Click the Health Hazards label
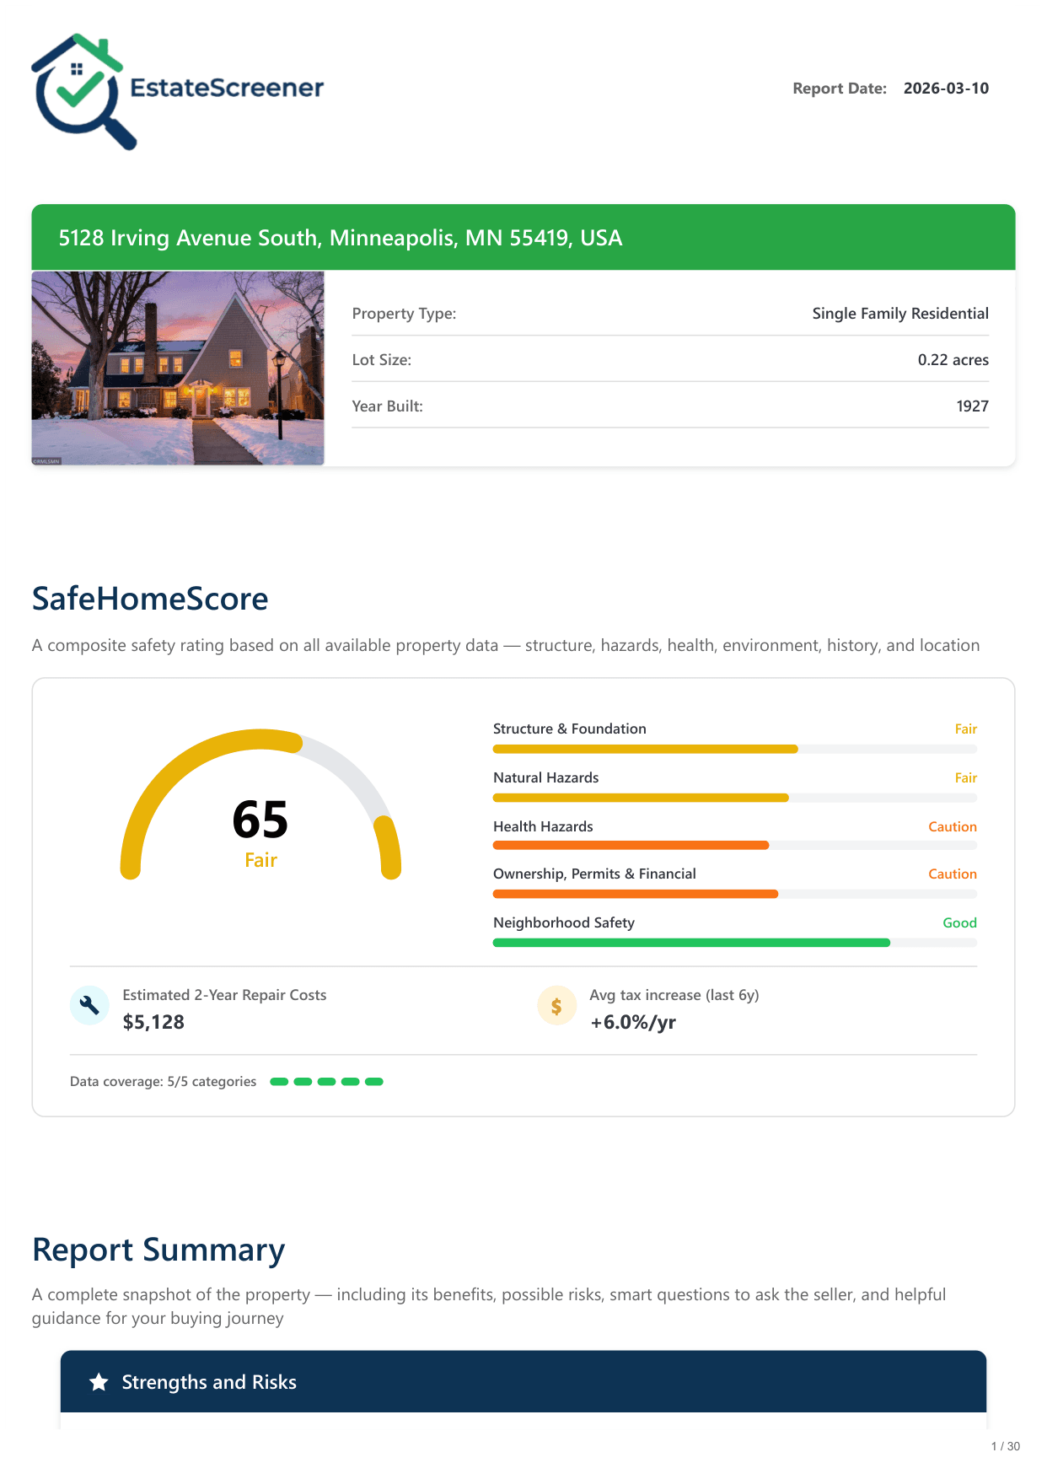Image resolution: width=1047 pixels, height=1479 pixels. pos(543,826)
